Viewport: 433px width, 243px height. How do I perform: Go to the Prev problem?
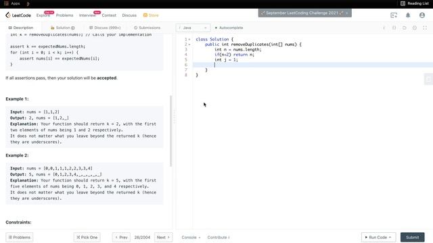pyautogui.click(x=121, y=237)
